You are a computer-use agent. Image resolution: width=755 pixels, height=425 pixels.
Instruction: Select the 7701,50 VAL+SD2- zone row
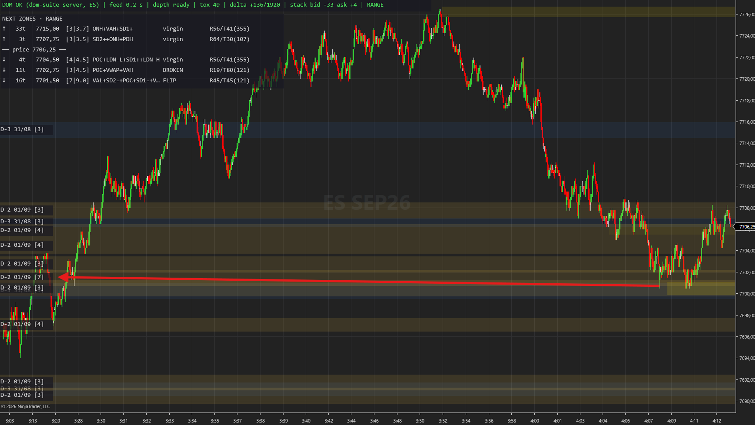[x=126, y=80]
